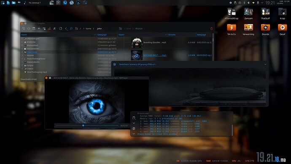Click the calendar-like third icon in Dolphin toolbar
The image size is (291, 164).
(34, 29)
